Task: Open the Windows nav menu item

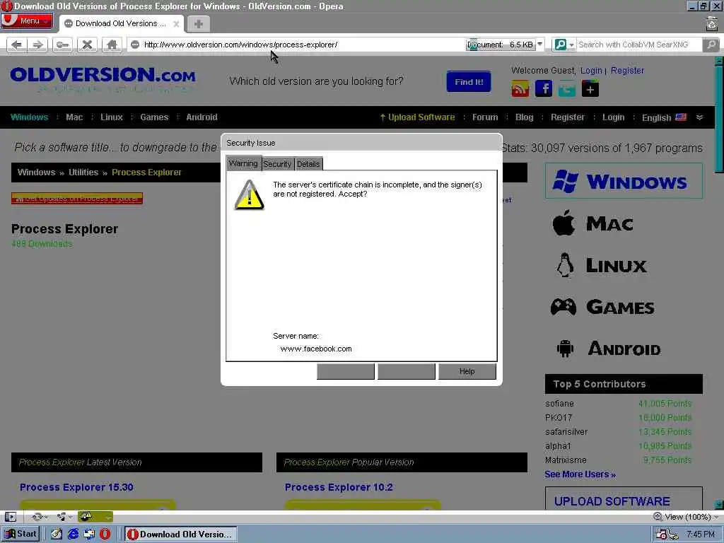Action: coord(29,117)
